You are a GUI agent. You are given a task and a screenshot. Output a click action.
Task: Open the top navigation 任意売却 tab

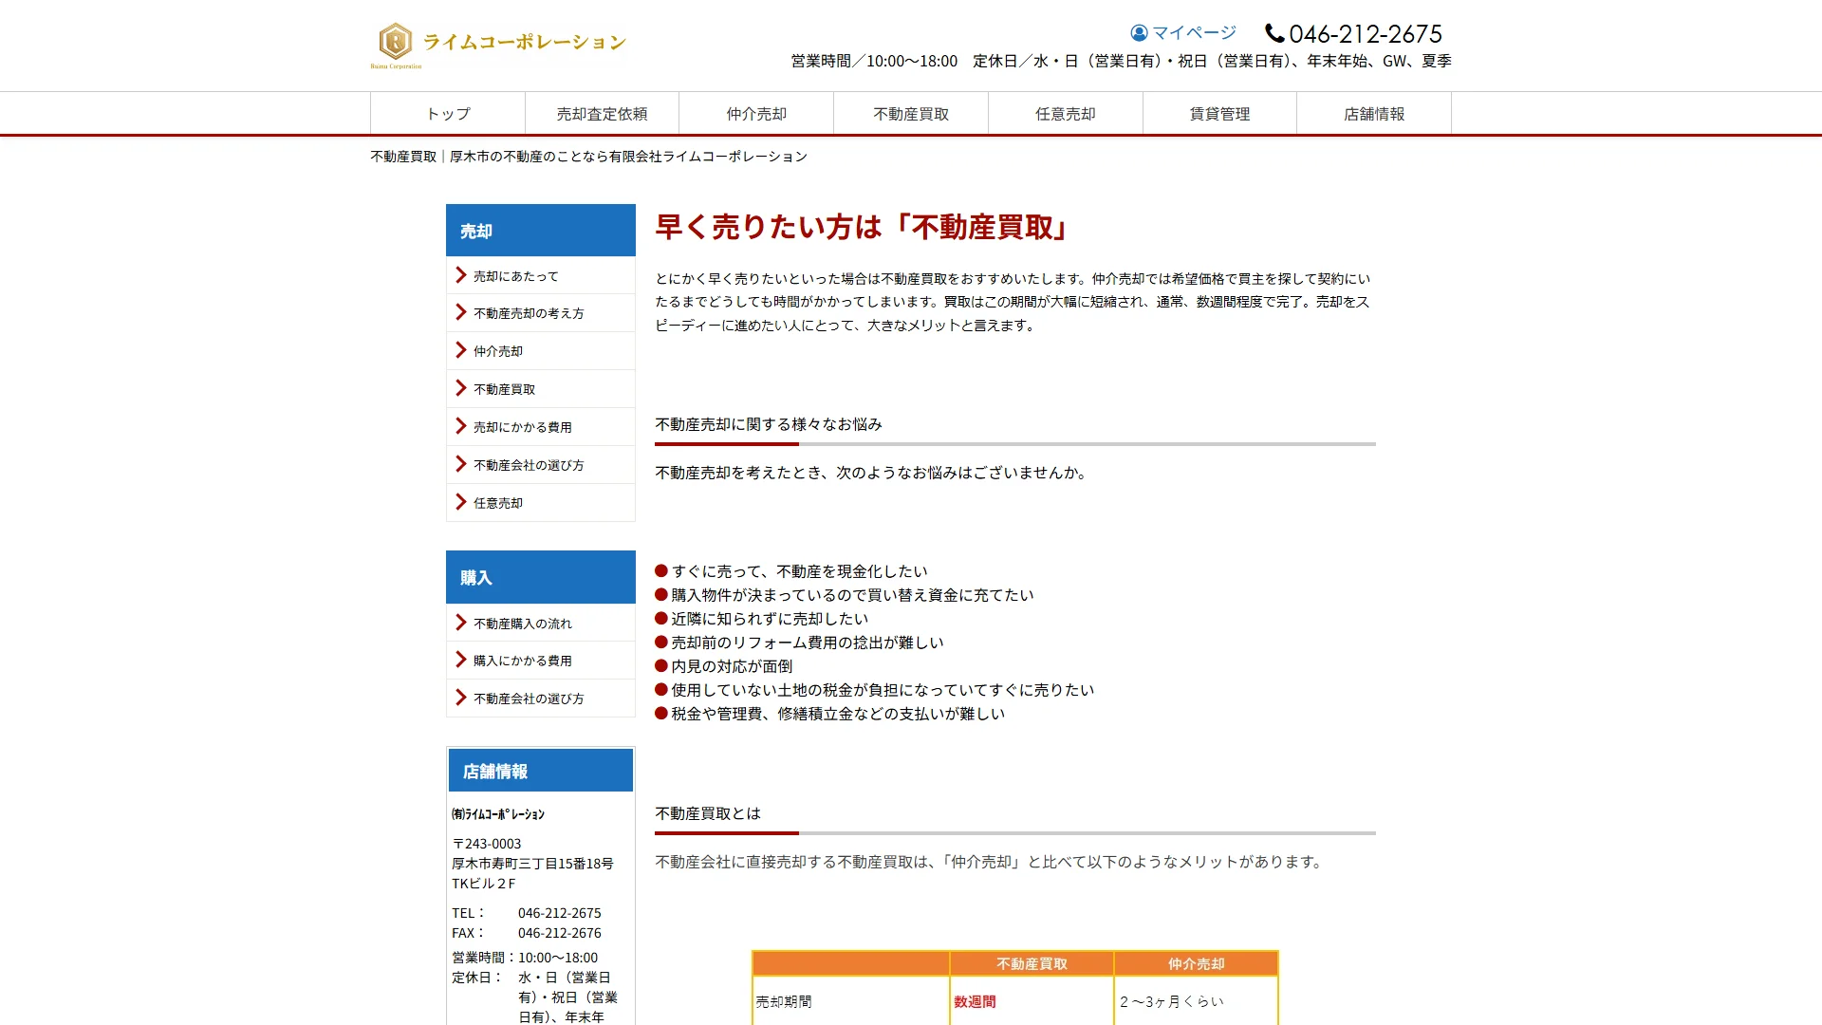pyautogui.click(x=1066, y=114)
